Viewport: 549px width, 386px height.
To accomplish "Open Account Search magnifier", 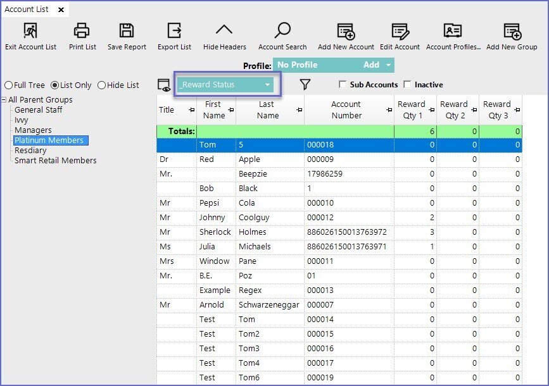I will [282, 31].
